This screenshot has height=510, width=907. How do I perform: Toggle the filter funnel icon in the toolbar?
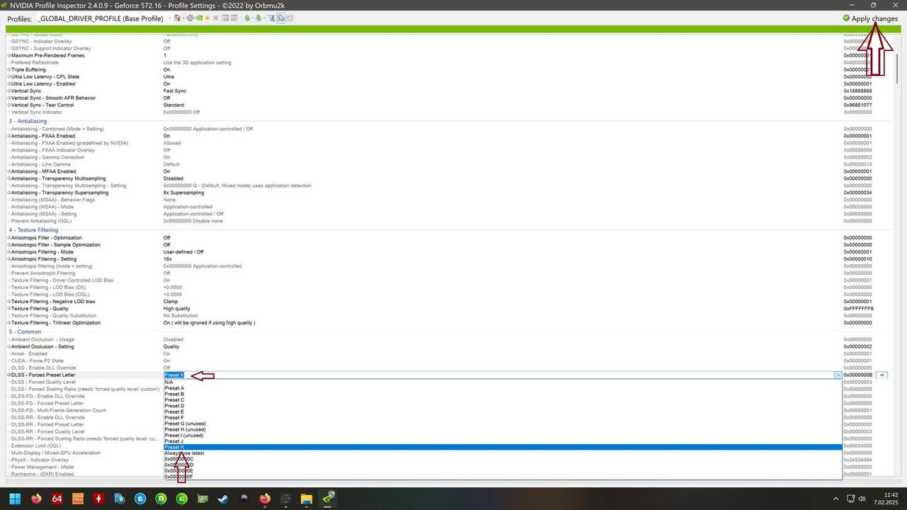click(271, 18)
